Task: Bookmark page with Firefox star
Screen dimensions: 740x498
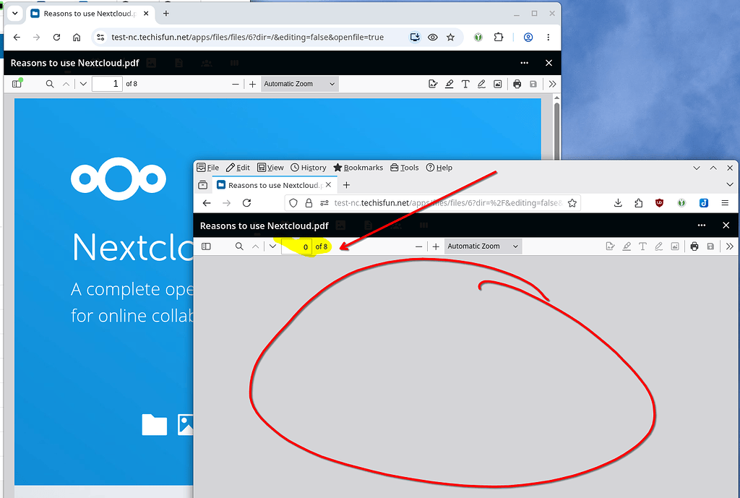Action: point(572,203)
